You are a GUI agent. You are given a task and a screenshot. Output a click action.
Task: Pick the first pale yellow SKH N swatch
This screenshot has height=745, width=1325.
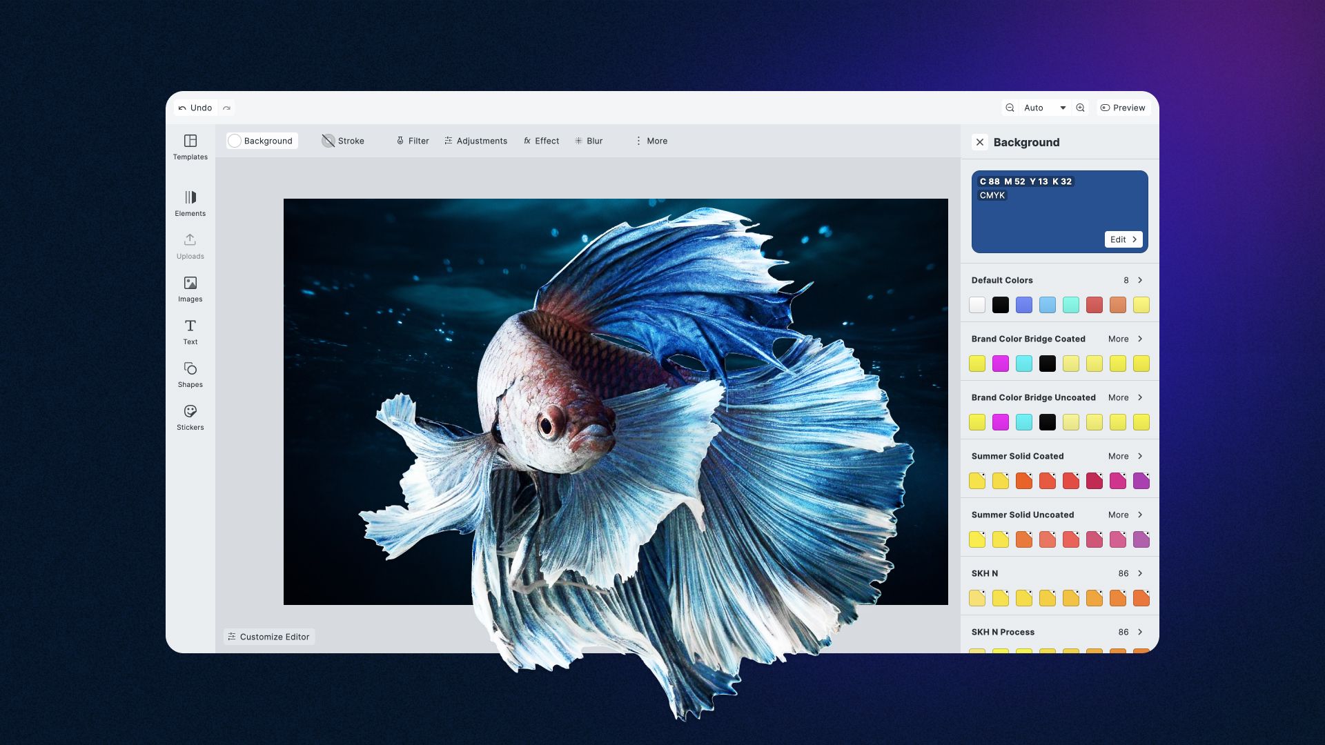[x=977, y=598]
